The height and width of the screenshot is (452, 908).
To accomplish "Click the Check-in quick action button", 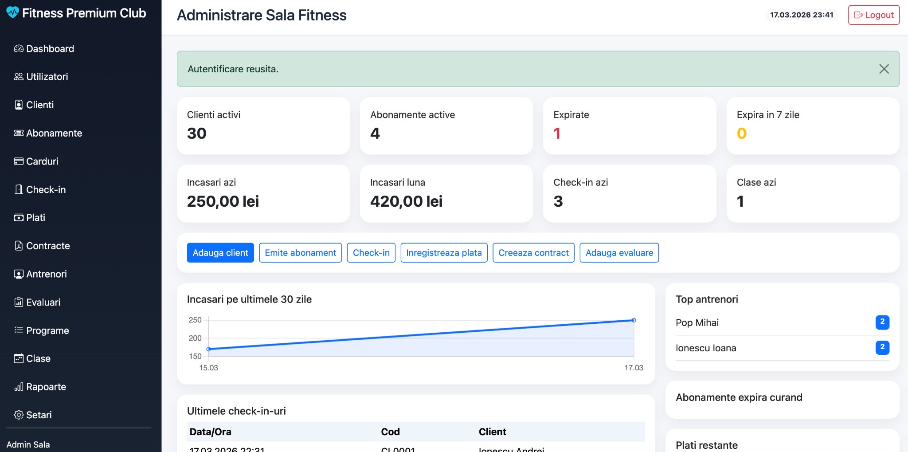I will (x=371, y=253).
